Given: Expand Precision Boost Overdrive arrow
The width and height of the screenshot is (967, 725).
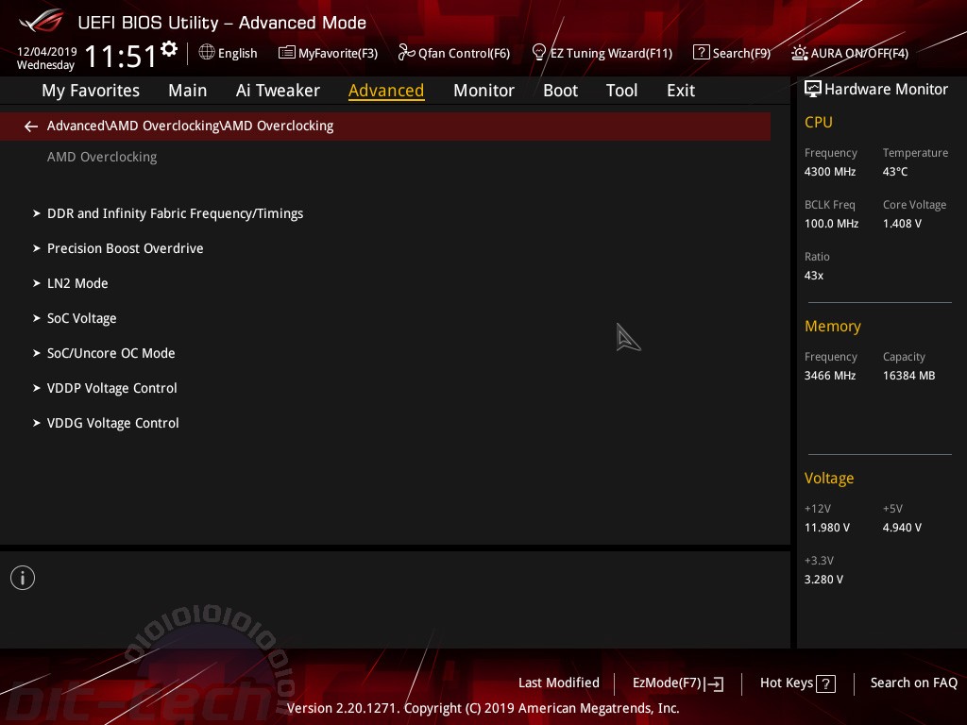Looking at the screenshot, I should click(x=37, y=248).
